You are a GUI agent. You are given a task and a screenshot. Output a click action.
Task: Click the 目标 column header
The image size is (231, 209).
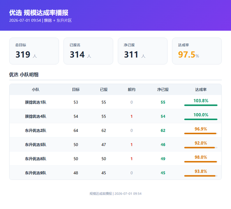click(x=76, y=90)
